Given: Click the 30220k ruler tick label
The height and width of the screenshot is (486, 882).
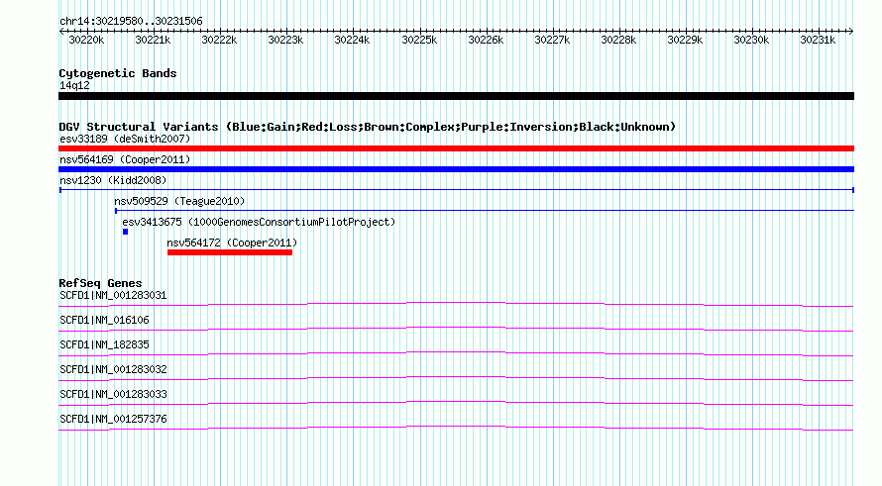Looking at the screenshot, I should pos(86,40).
